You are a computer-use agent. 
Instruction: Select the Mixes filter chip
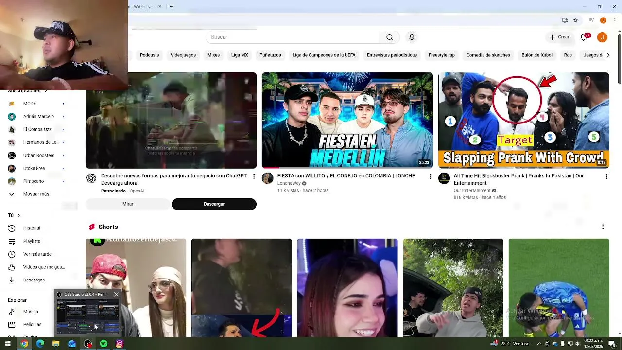(213, 55)
